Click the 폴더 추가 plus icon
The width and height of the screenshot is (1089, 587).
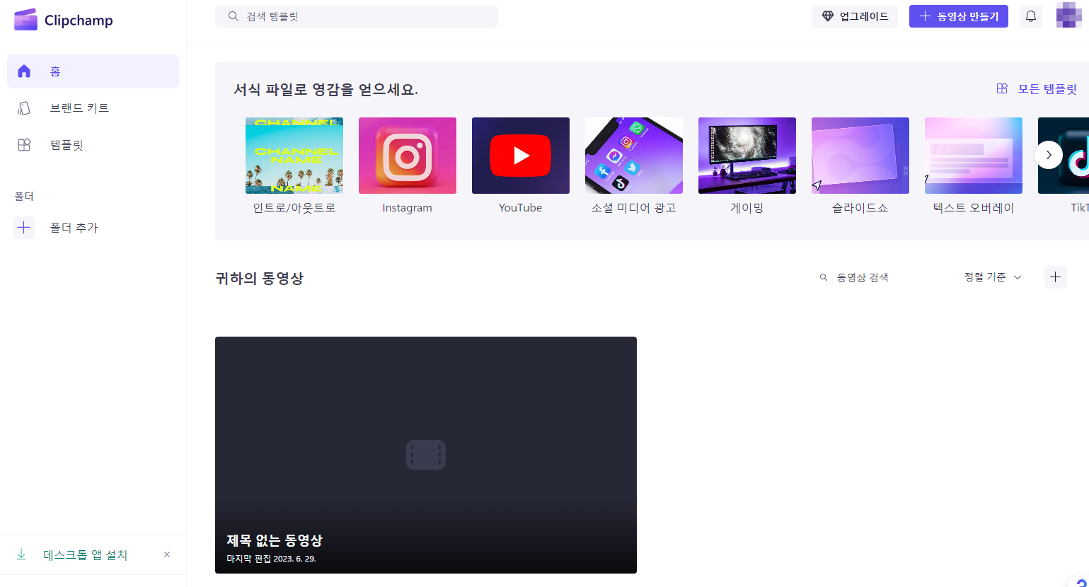24,227
